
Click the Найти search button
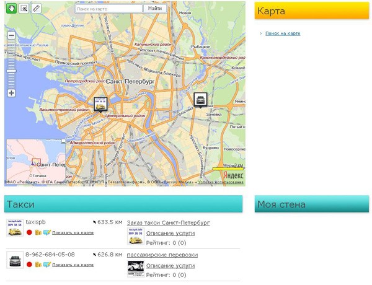point(155,8)
